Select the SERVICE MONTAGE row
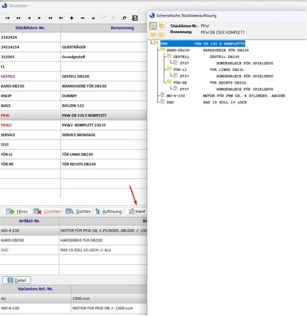The height and width of the screenshot is (316, 307). [x=74, y=135]
